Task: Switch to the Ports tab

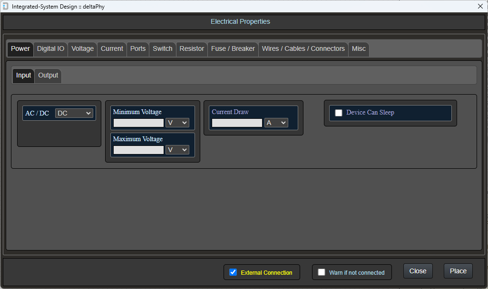Action: tap(137, 48)
